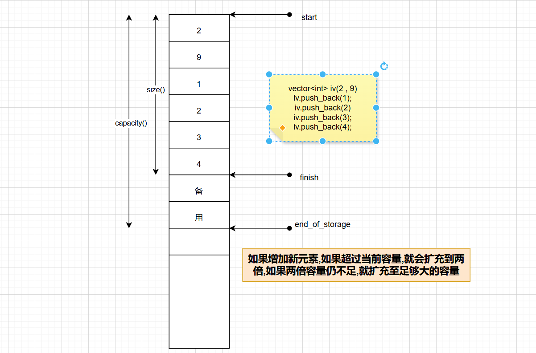The width and height of the screenshot is (536, 353).
Task: Click the "finish" label
Action: [x=309, y=178]
